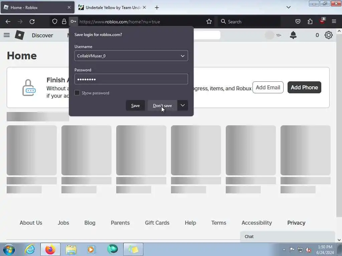This screenshot has width=342, height=256.
Task: Open the list all tabs chevron
Action: [288, 7]
